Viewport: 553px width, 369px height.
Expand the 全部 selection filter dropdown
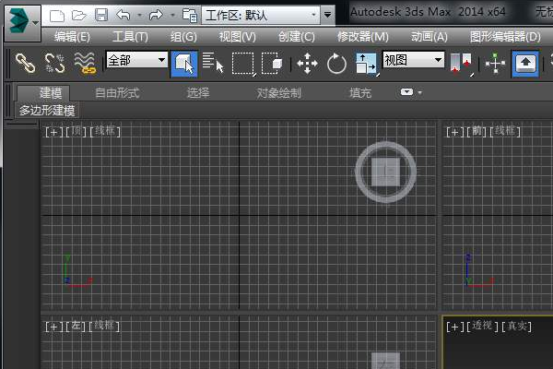tap(136, 60)
